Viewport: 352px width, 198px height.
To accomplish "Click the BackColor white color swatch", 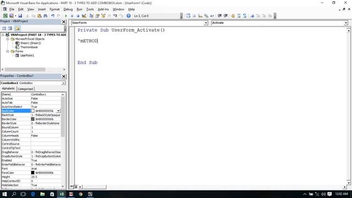I will click(33, 111).
